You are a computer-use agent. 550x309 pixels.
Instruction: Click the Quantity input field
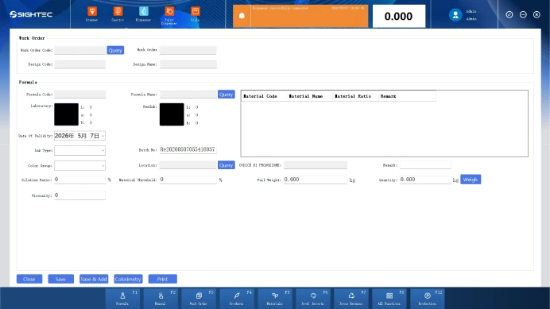pos(425,180)
